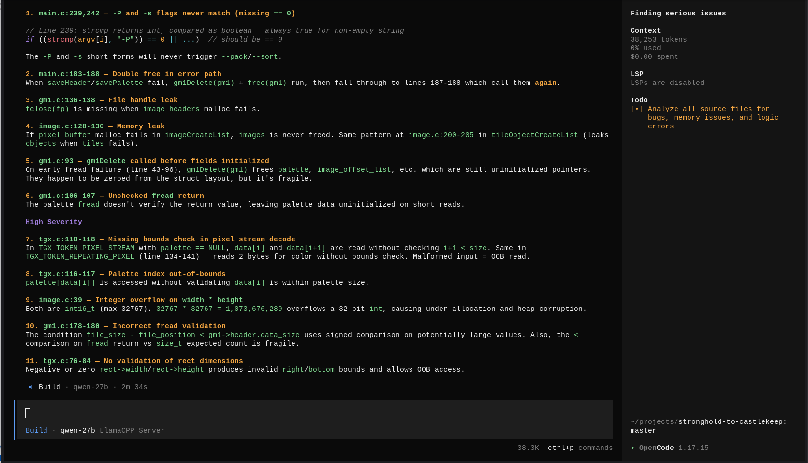Click '$0.00 spent' value
Screen dimensions: 808x463
click(x=654, y=57)
